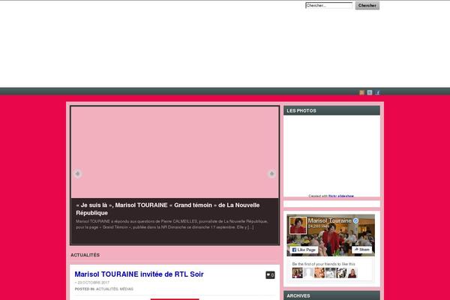Viewport: 450px width, 300px height.
Task: Click the verified badge next to Marisol Touraine
Action: tap(355, 220)
